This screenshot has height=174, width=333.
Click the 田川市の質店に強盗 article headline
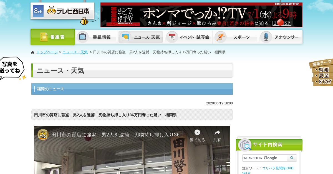click(x=105, y=115)
